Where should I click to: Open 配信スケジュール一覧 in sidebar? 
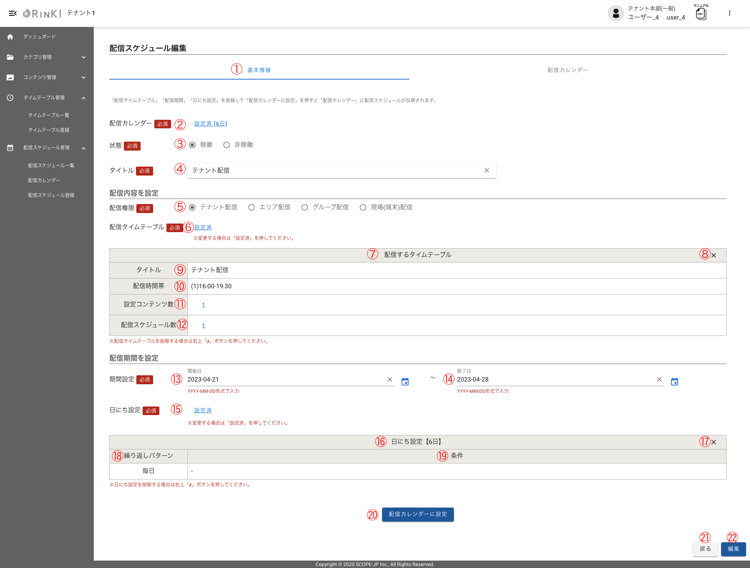51,165
